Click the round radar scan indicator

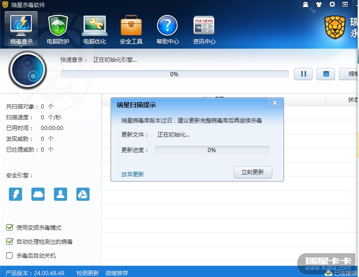point(28,70)
